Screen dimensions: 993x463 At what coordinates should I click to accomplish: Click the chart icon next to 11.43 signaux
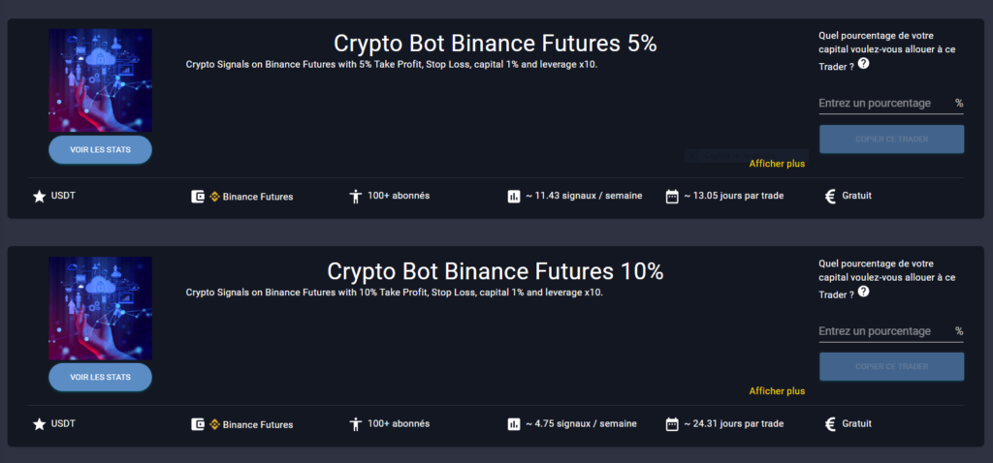tap(514, 197)
